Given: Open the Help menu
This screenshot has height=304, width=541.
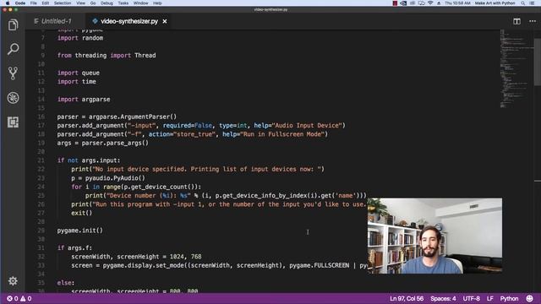Looking at the screenshot, I should coord(157,3).
